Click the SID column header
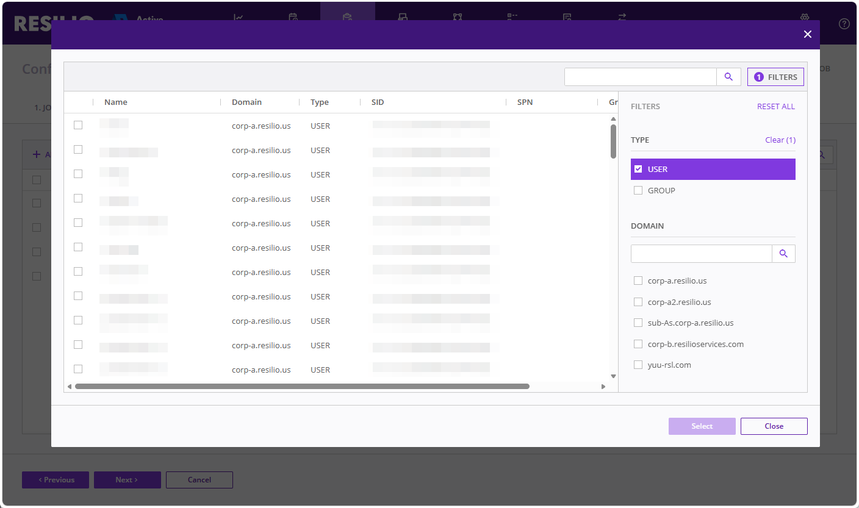This screenshot has width=859, height=508. [378, 102]
